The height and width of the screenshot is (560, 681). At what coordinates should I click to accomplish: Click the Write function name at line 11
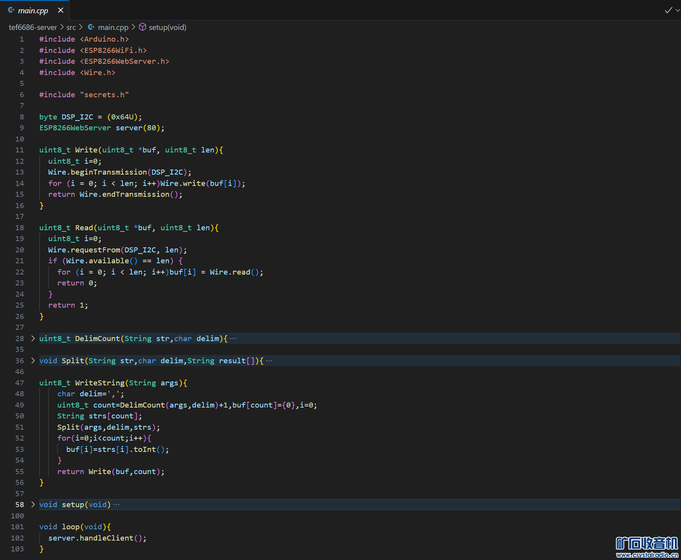click(x=86, y=150)
